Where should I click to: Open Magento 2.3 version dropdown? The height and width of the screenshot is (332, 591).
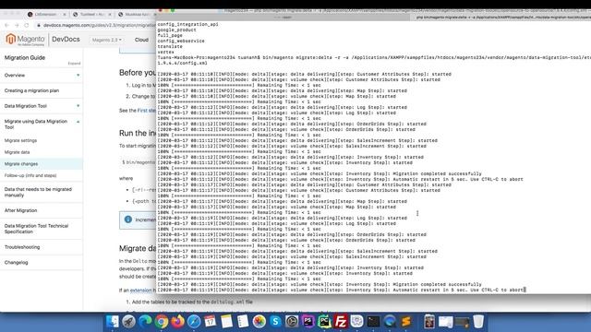click(107, 40)
